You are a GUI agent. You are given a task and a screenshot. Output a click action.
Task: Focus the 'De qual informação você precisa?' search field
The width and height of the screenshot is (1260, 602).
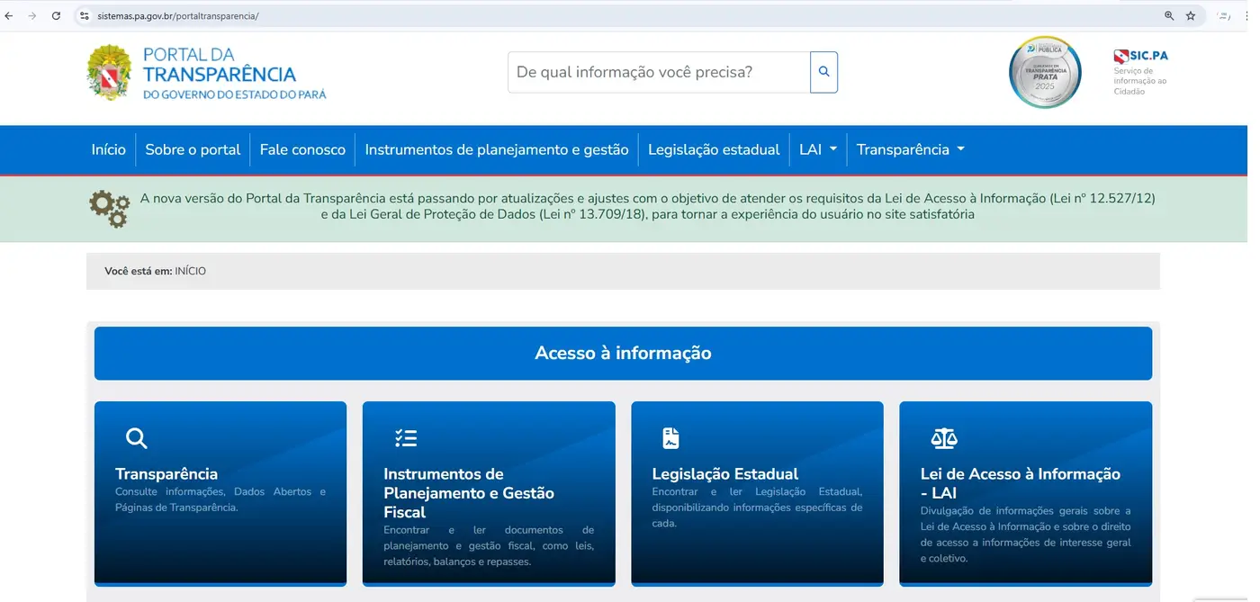tap(659, 72)
